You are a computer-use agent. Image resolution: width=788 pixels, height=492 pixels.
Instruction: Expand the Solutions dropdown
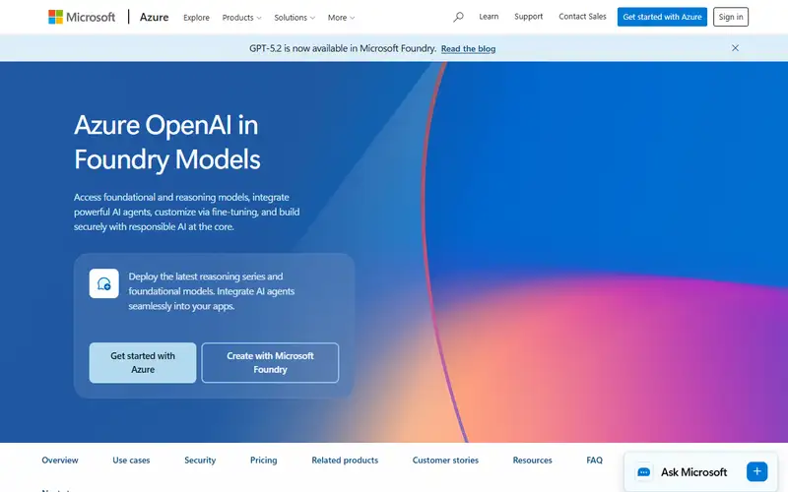295,18
